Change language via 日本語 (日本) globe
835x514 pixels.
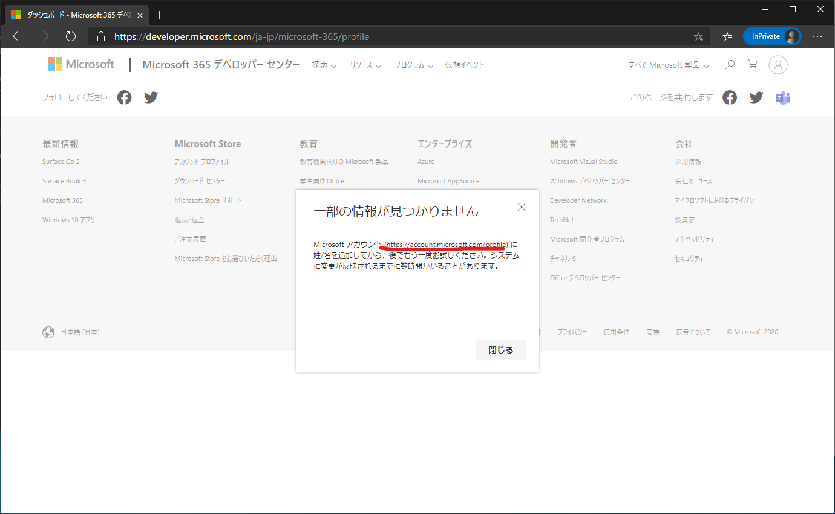(x=71, y=332)
